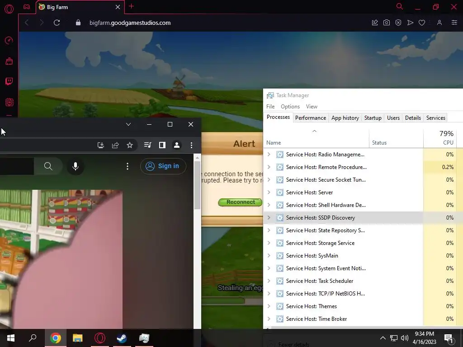Switch to App history tab

345,118
